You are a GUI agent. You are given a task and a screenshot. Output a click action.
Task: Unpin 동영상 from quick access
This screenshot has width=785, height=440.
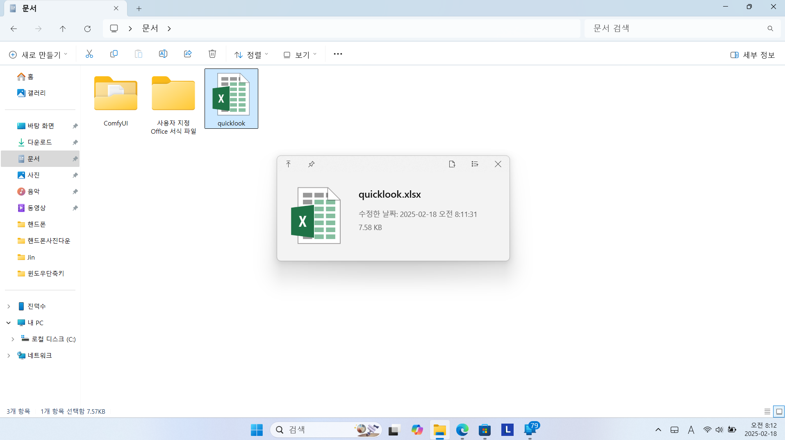75,208
